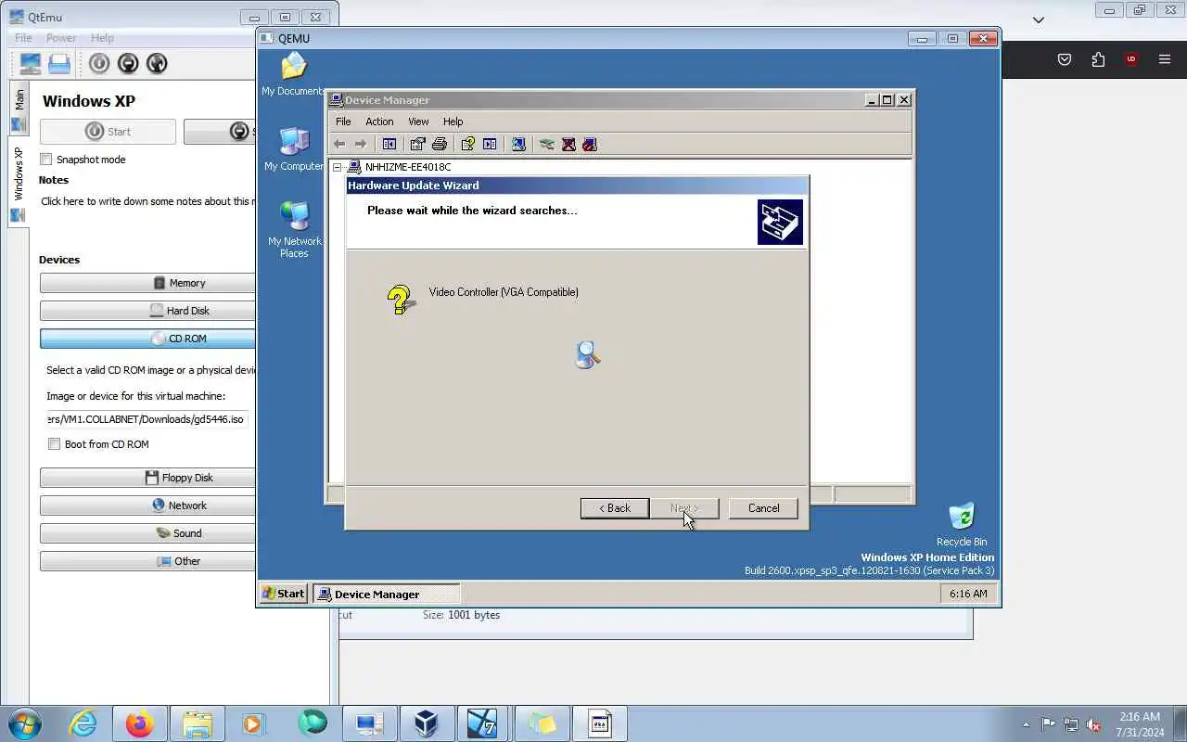Click browser tab list chevron
The width and height of the screenshot is (1187, 742).
1039,19
